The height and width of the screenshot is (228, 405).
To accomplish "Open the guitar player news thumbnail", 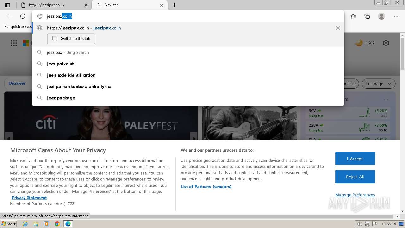I will pyautogui.click(x=249, y=123).
